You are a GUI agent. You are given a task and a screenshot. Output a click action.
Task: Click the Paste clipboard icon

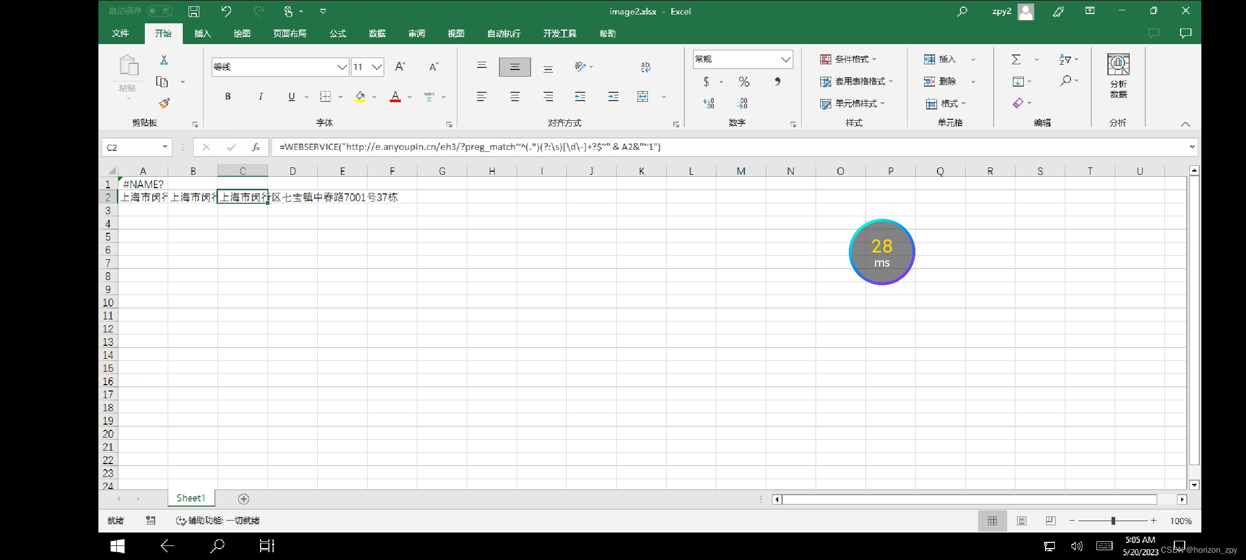tap(128, 66)
